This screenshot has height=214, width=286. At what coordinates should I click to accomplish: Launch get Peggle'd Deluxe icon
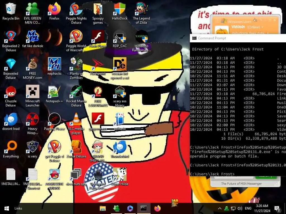coord(54,151)
